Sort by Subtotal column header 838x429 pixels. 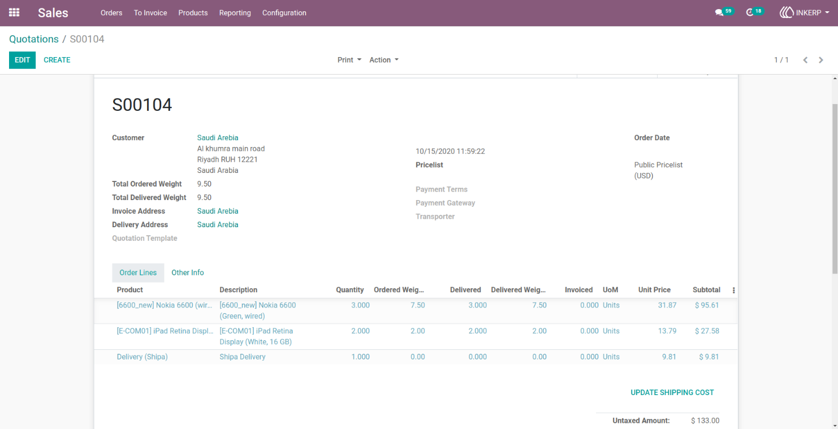click(706, 290)
